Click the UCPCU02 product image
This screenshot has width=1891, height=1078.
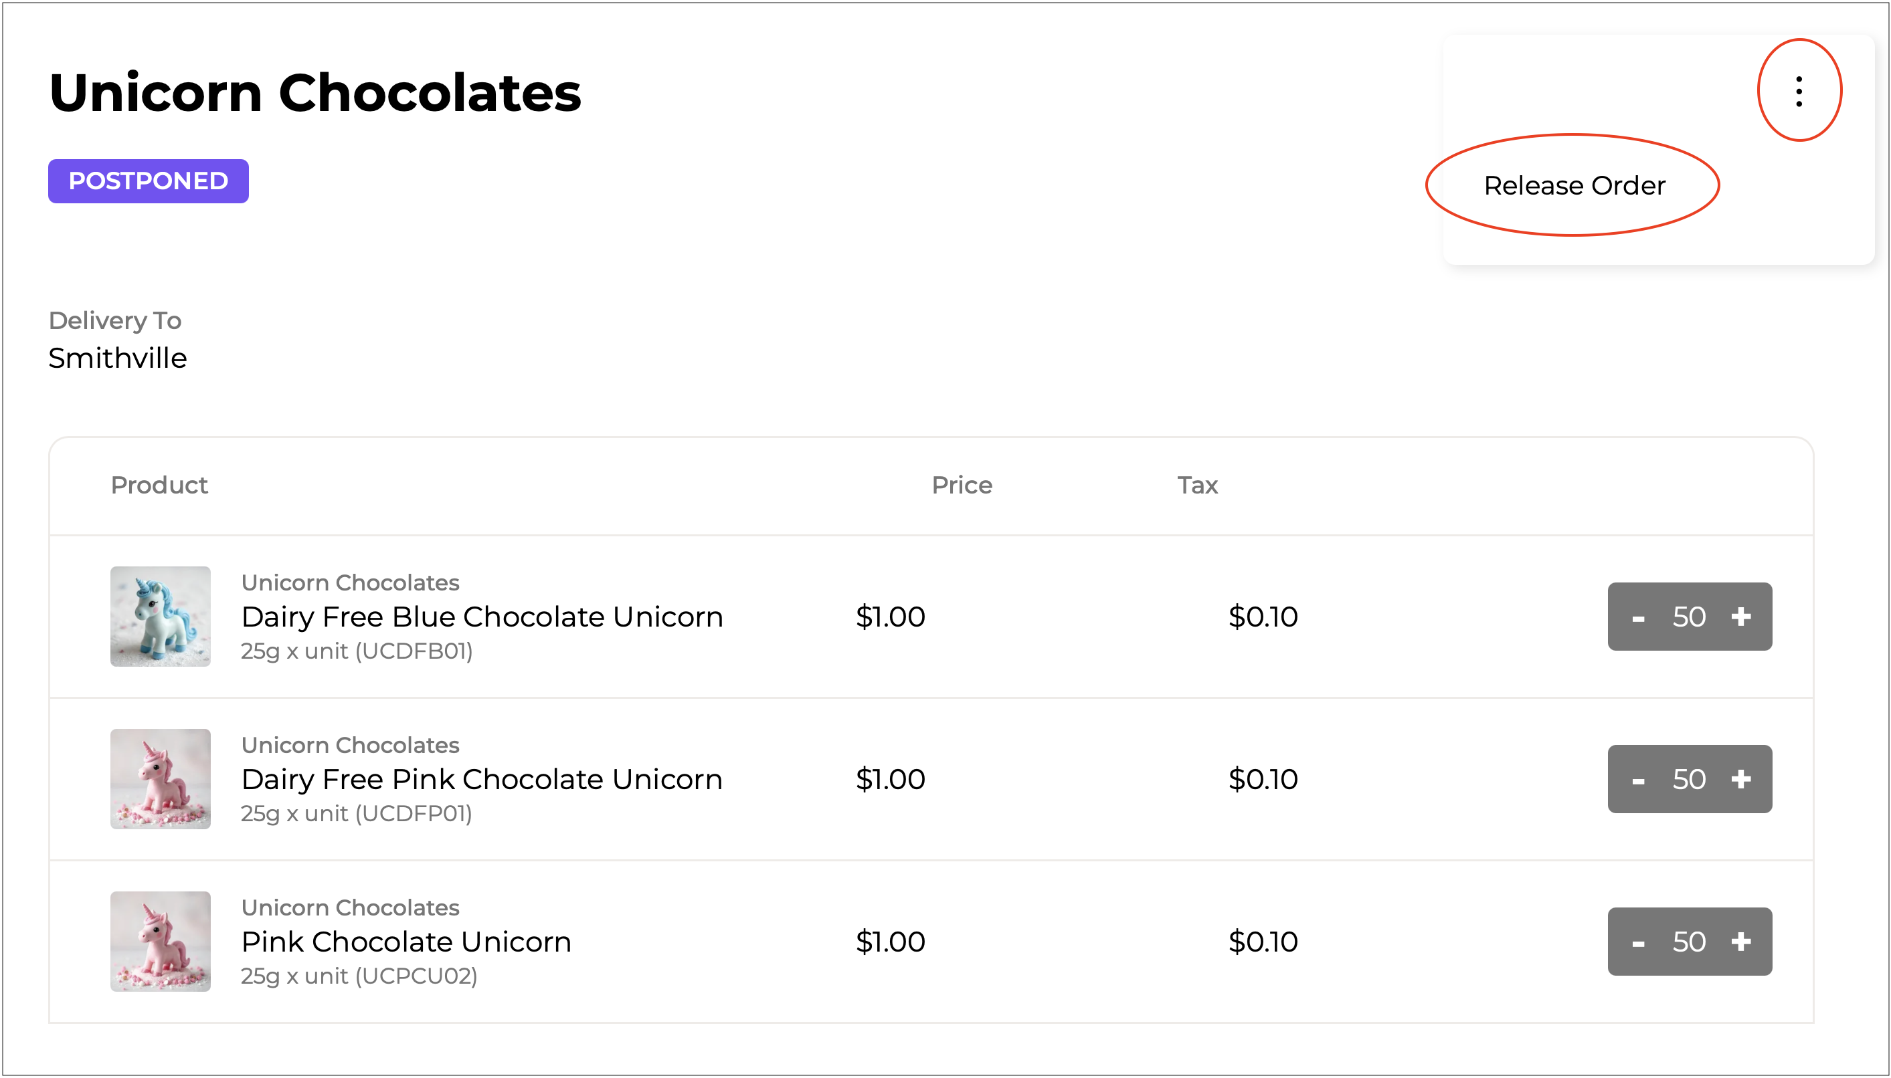click(160, 941)
